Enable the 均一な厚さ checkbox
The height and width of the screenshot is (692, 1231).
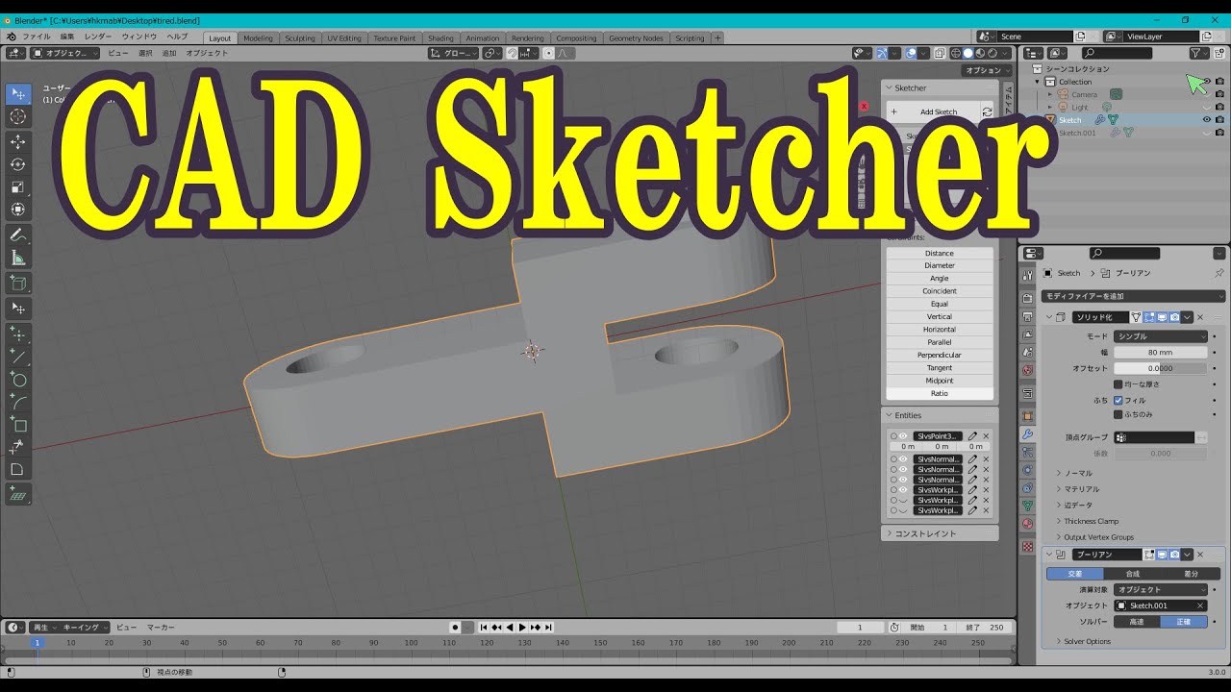pos(1118,384)
